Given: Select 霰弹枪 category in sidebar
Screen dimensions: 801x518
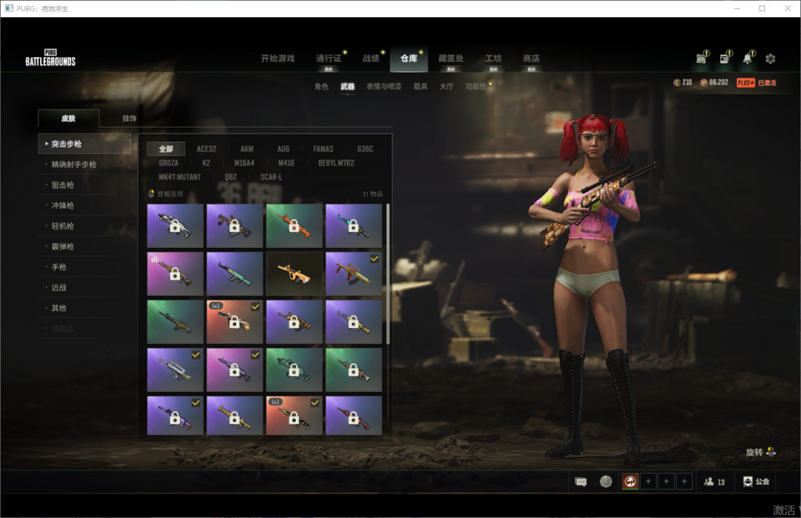Looking at the screenshot, I should (x=85, y=246).
